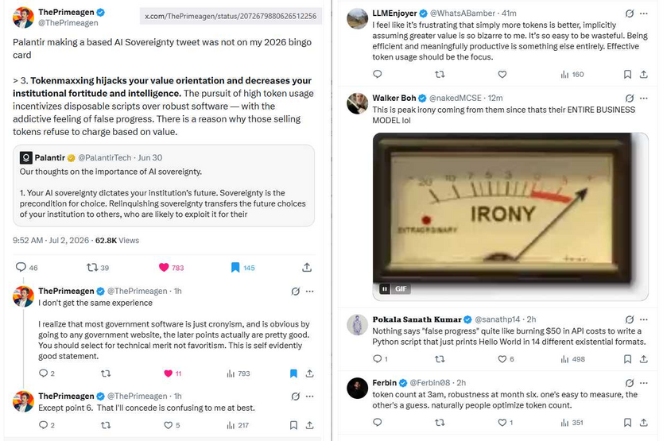667x441 pixels.
Task: Open more options on ThePrimeagen's 'Except point 6' reply
Action: (310, 397)
